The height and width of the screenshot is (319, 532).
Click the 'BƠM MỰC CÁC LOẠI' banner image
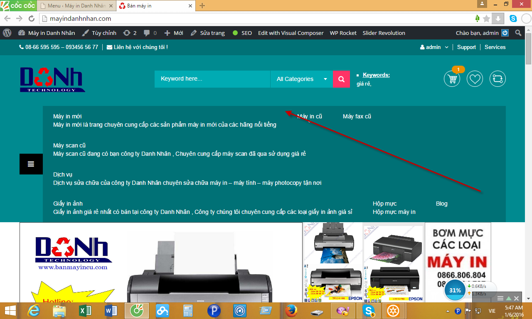[x=459, y=263]
